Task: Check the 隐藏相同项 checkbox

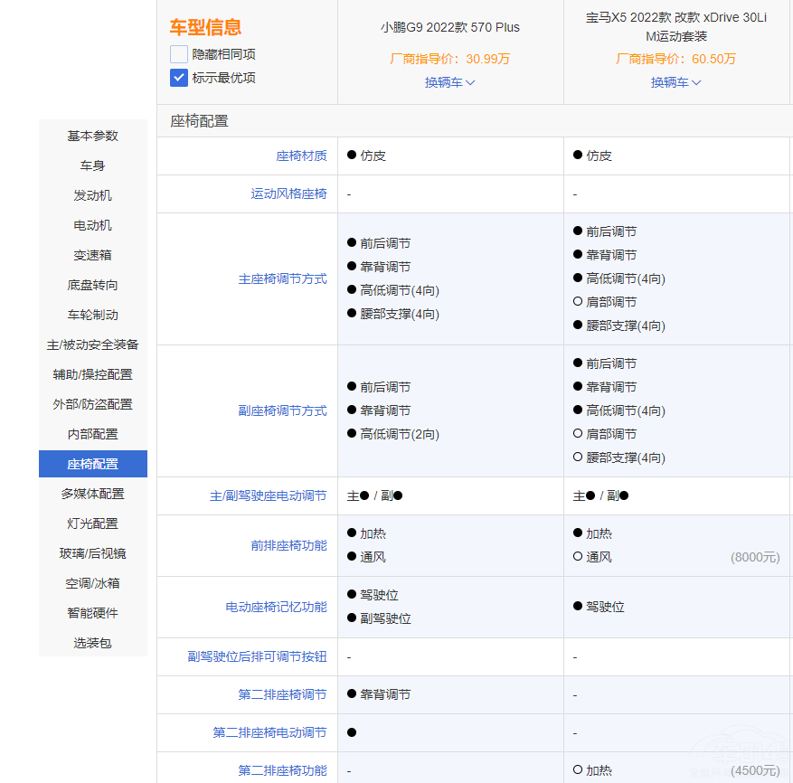Action: pos(179,54)
